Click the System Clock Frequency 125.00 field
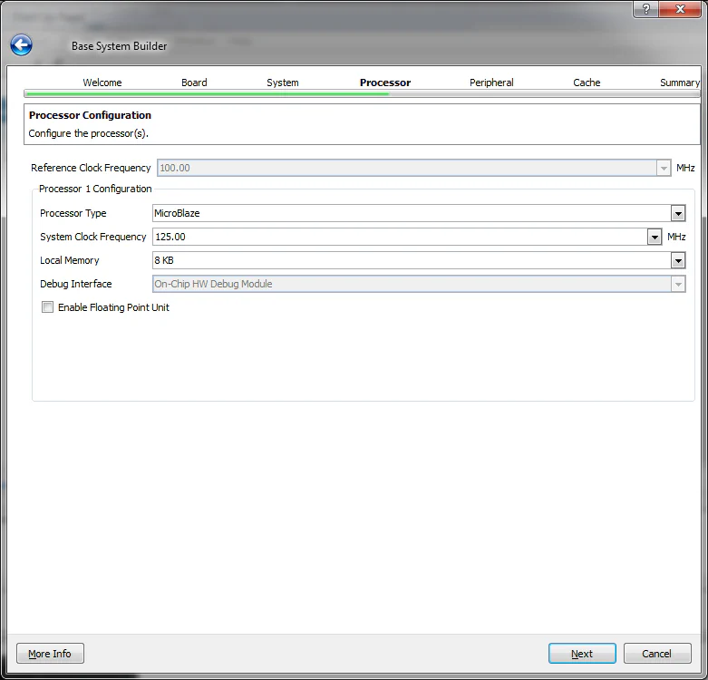 click(x=399, y=238)
